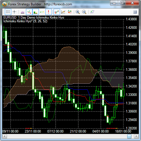Image resolution: width=141 pixels, height=141 pixels.
Task: Toggle the position arrows display button
Action: [29, 12]
